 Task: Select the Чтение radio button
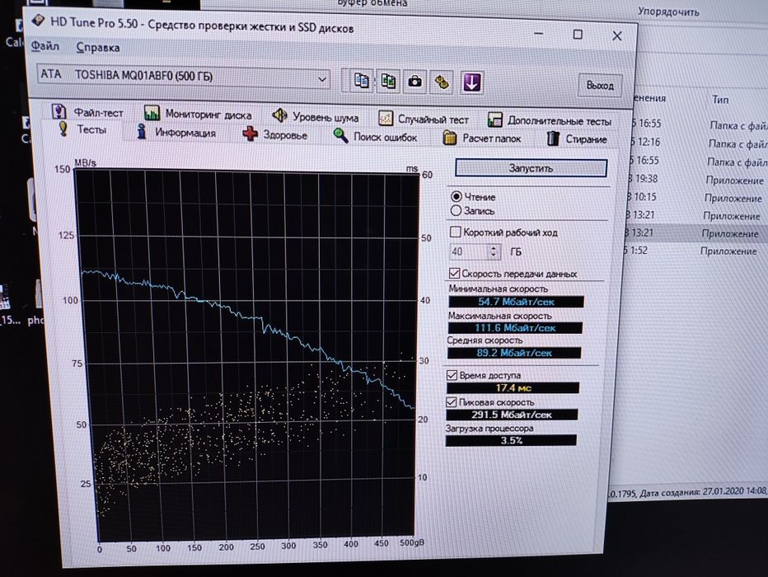point(457,197)
